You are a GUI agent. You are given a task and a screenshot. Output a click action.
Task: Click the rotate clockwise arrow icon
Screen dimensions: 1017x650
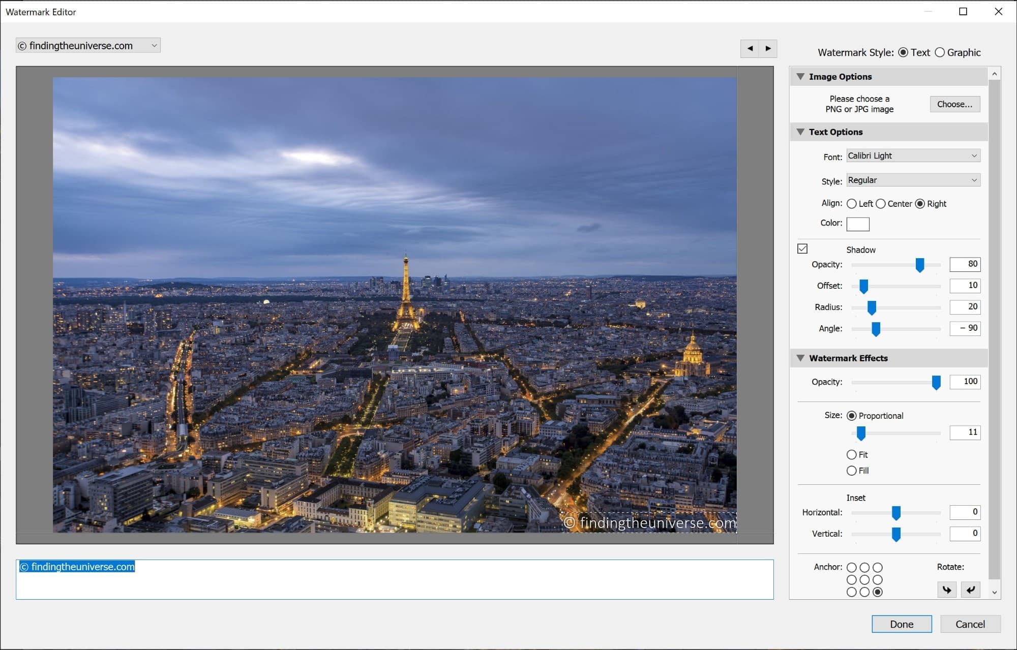coord(947,590)
